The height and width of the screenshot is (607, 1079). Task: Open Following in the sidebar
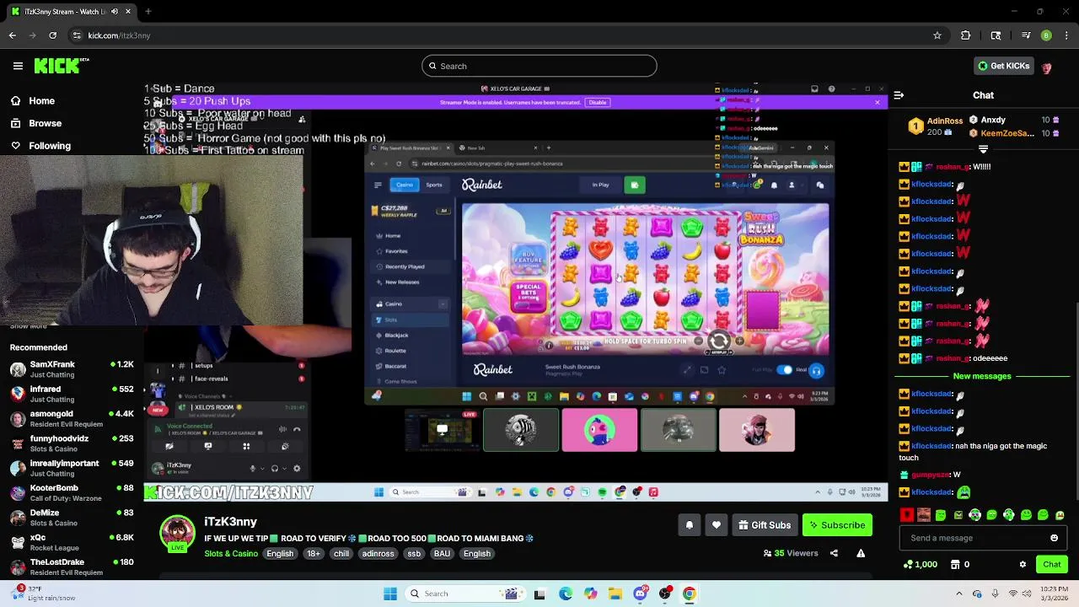(x=40, y=146)
